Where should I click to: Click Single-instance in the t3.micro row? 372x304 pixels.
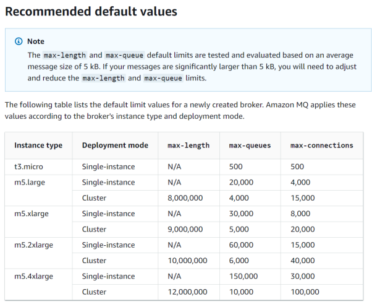coord(108,167)
